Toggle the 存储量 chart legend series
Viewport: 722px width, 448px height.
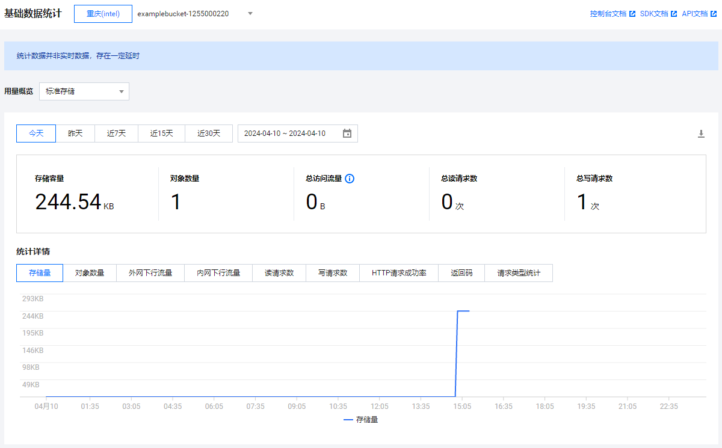coord(361,420)
